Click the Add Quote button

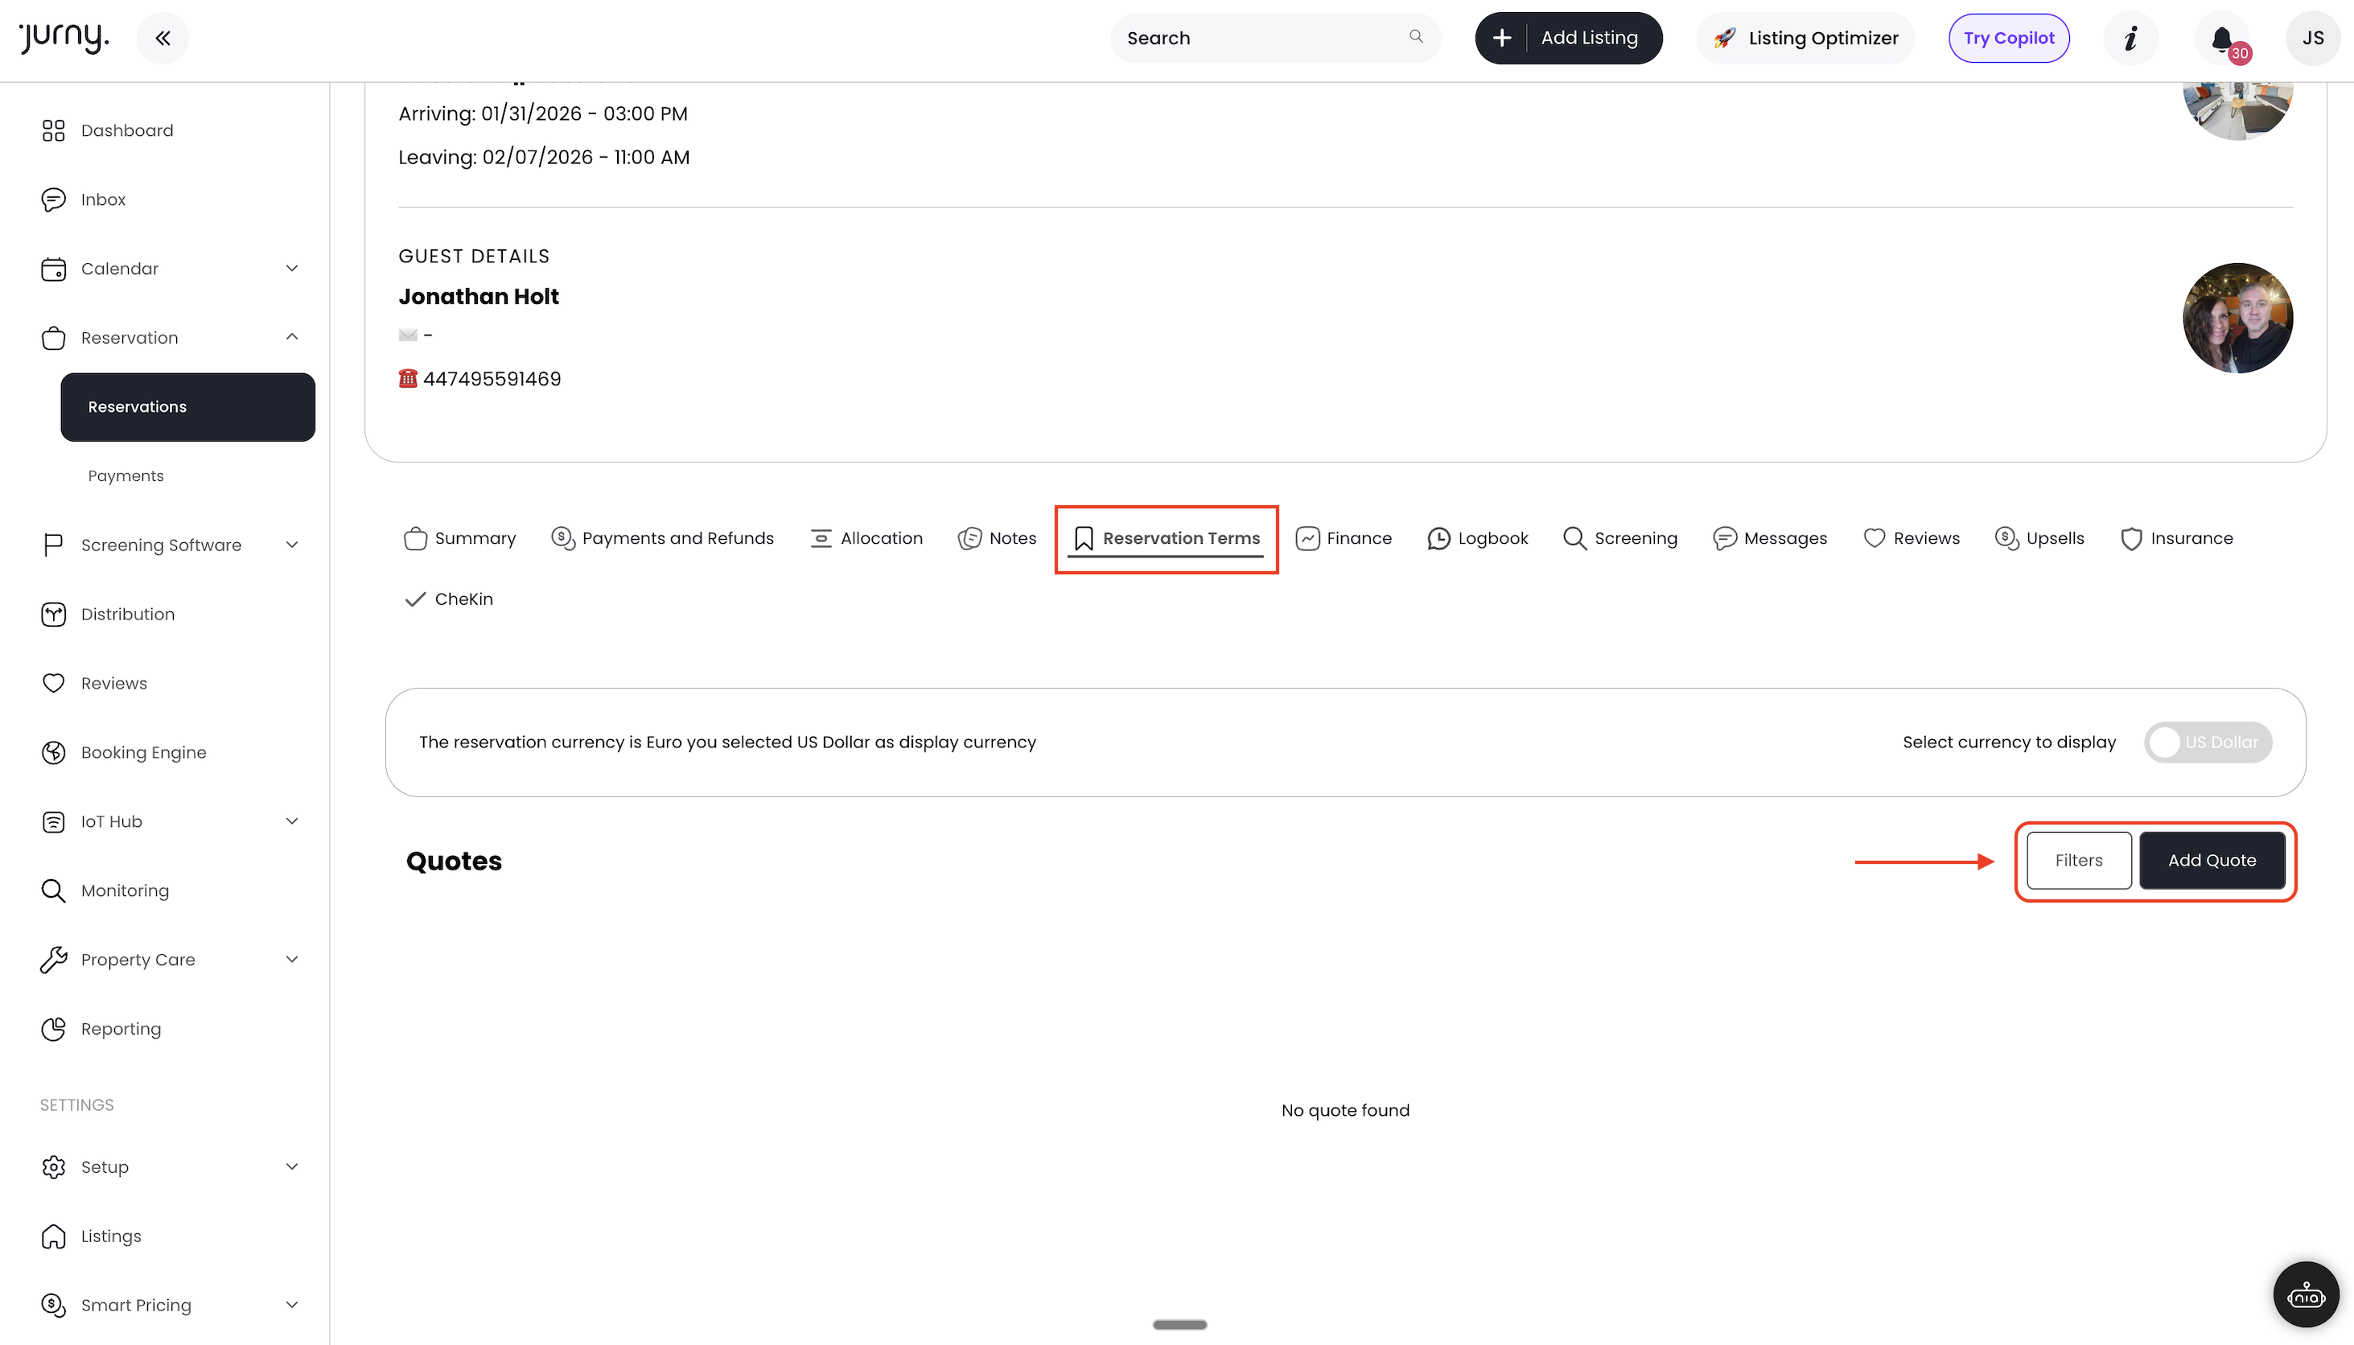coord(2212,860)
